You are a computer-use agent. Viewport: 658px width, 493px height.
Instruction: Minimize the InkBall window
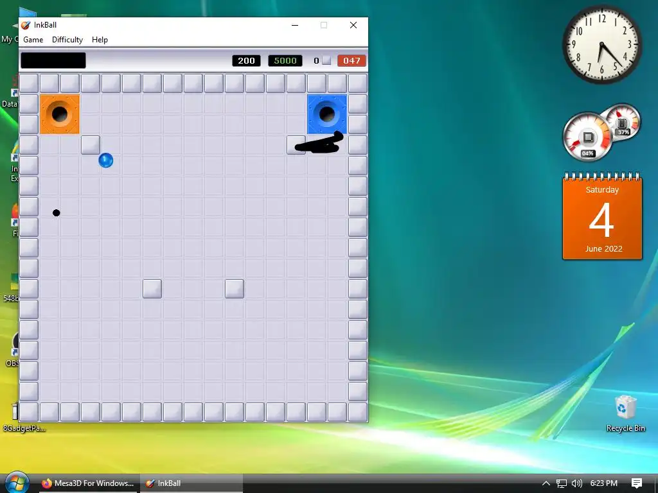(295, 25)
